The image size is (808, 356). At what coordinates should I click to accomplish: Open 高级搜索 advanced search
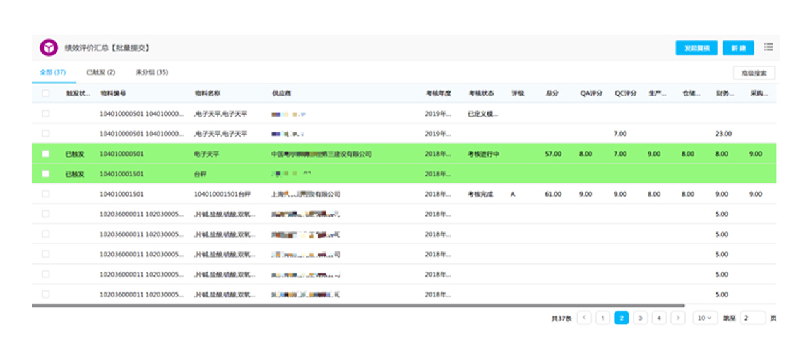pyautogui.click(x=754, y=73)
